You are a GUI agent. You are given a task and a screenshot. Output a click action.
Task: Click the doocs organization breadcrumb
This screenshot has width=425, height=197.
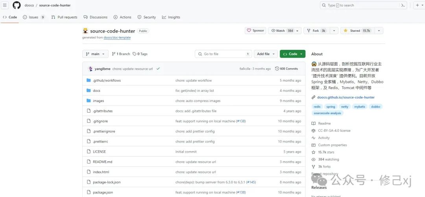[x=29, y=5]
